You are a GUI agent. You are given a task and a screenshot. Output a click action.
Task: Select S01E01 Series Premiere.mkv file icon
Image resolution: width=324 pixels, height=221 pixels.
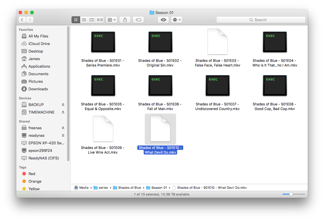pos(103,42)
